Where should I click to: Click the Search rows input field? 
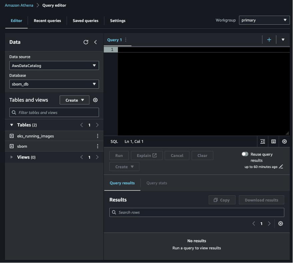pos(197,212)
